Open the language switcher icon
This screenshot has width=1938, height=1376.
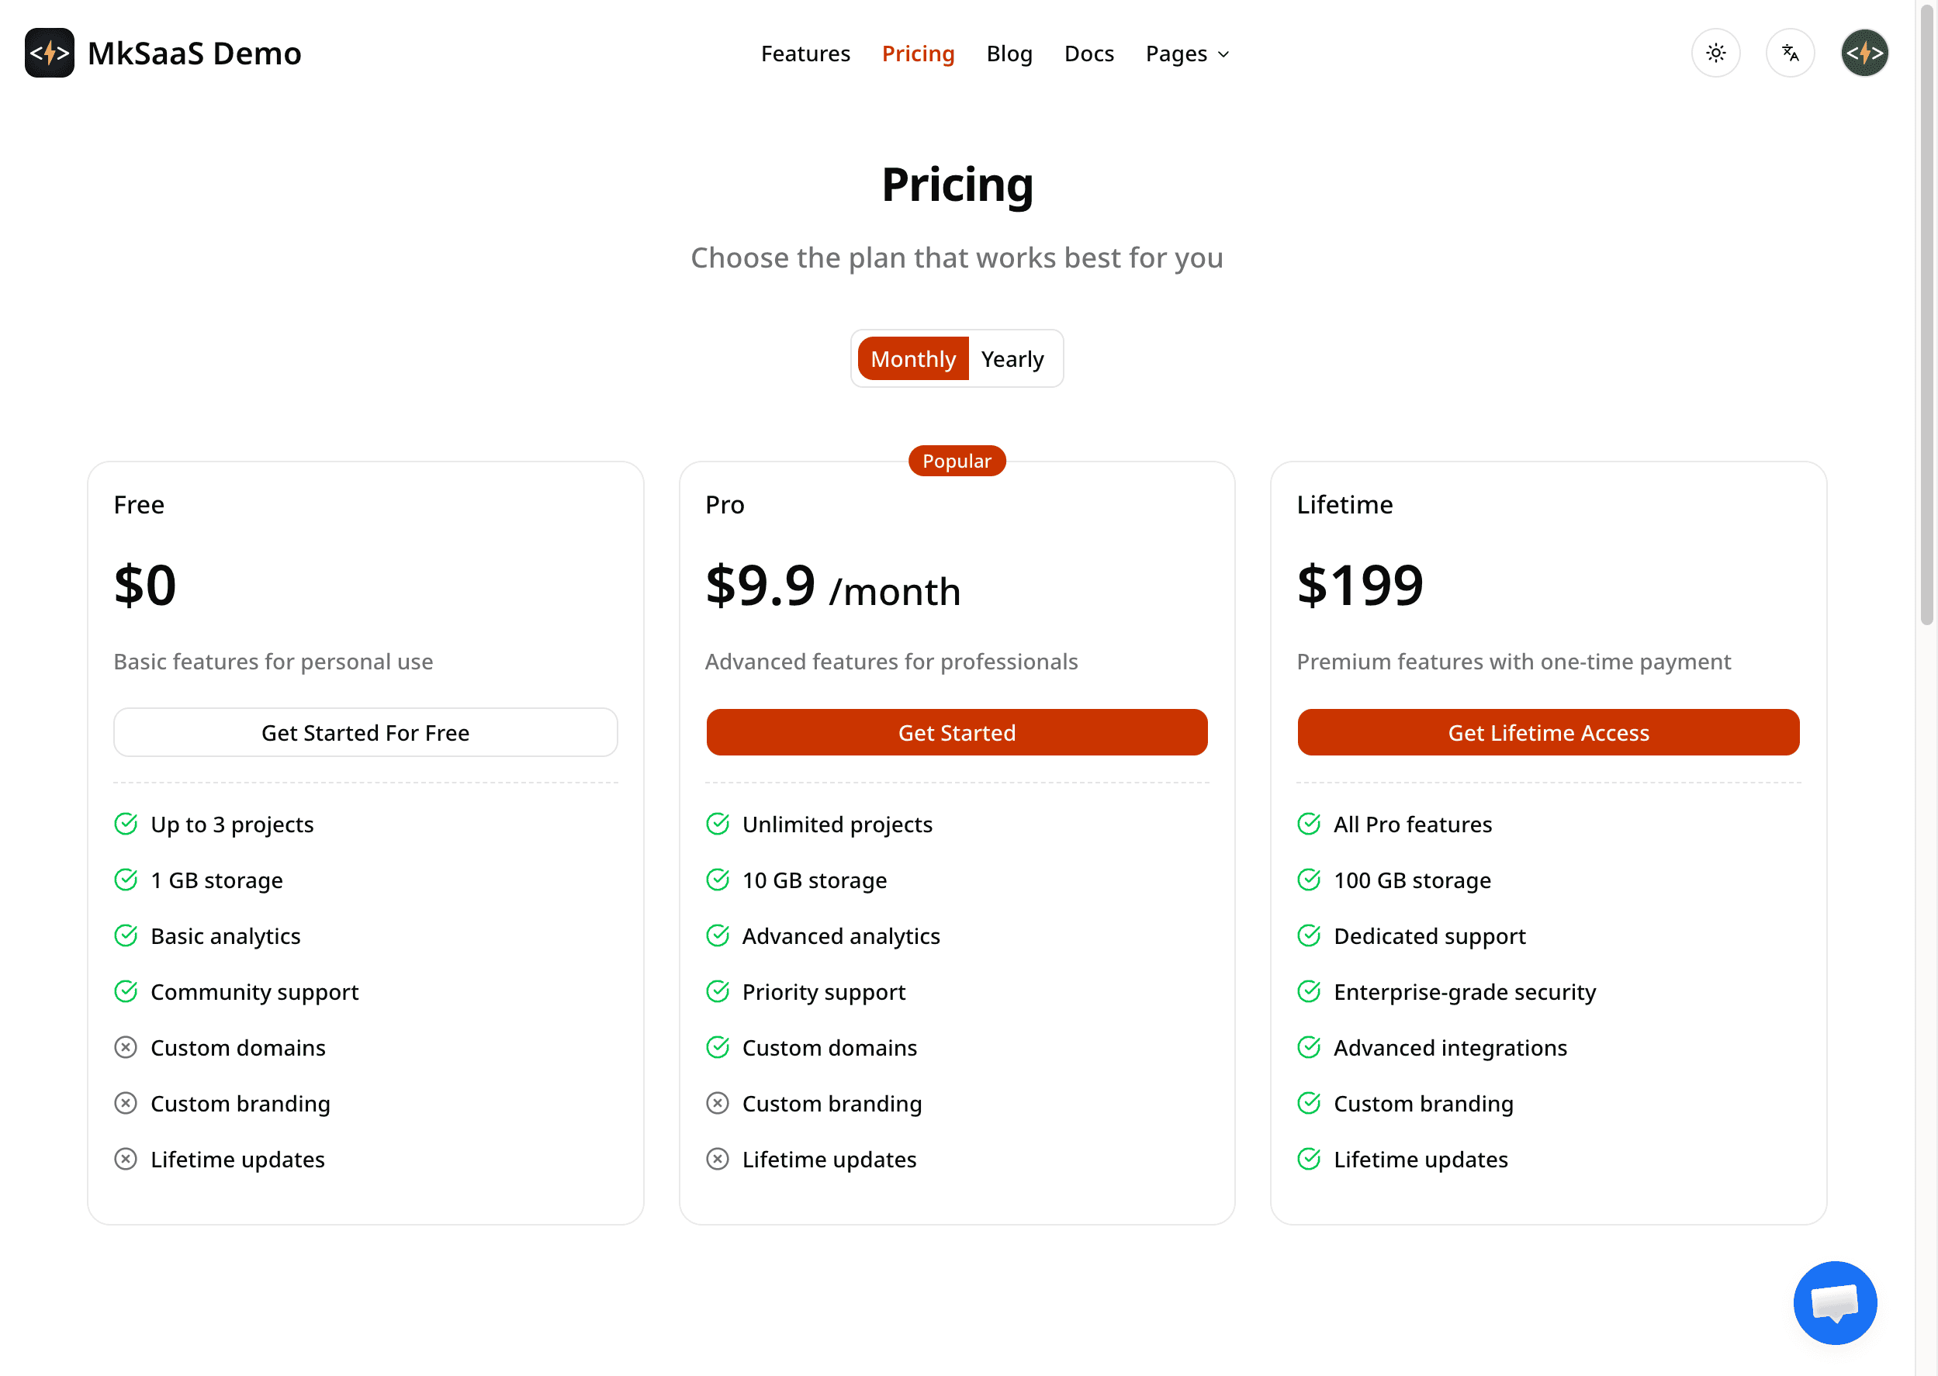tap(1790, 53)
